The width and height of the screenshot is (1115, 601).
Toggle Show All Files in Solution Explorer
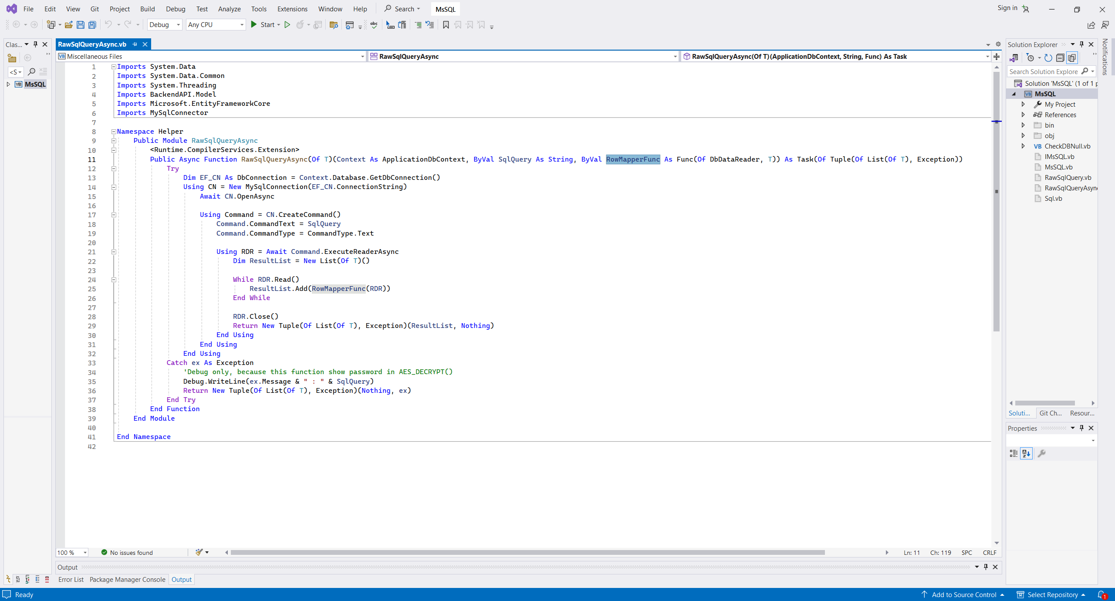click(1072, 58)
